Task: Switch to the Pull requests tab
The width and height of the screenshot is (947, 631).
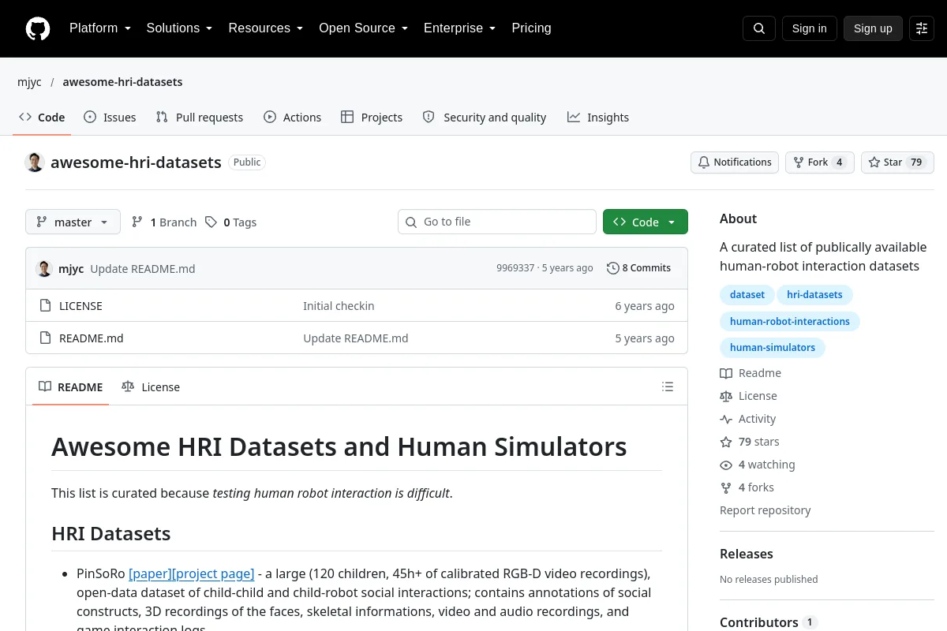Action: click(200, 117)
